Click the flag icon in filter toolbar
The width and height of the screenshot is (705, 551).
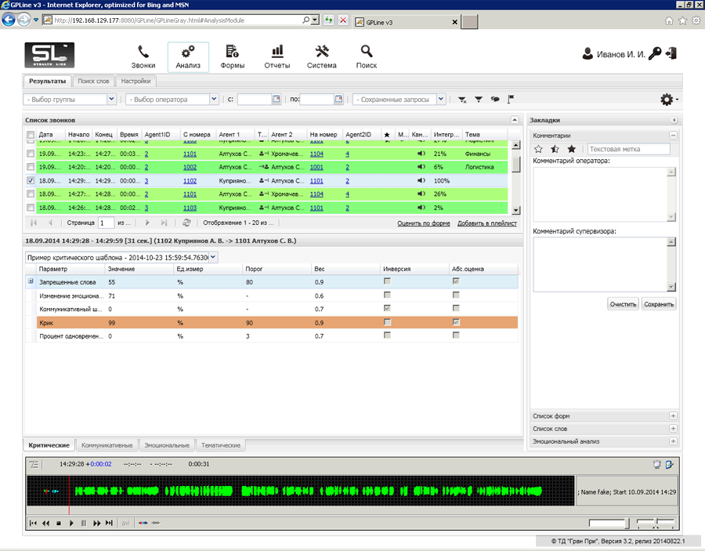[x=511, y=100]
